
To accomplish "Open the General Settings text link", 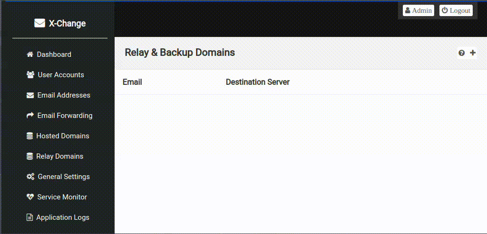I will (64, 177).
